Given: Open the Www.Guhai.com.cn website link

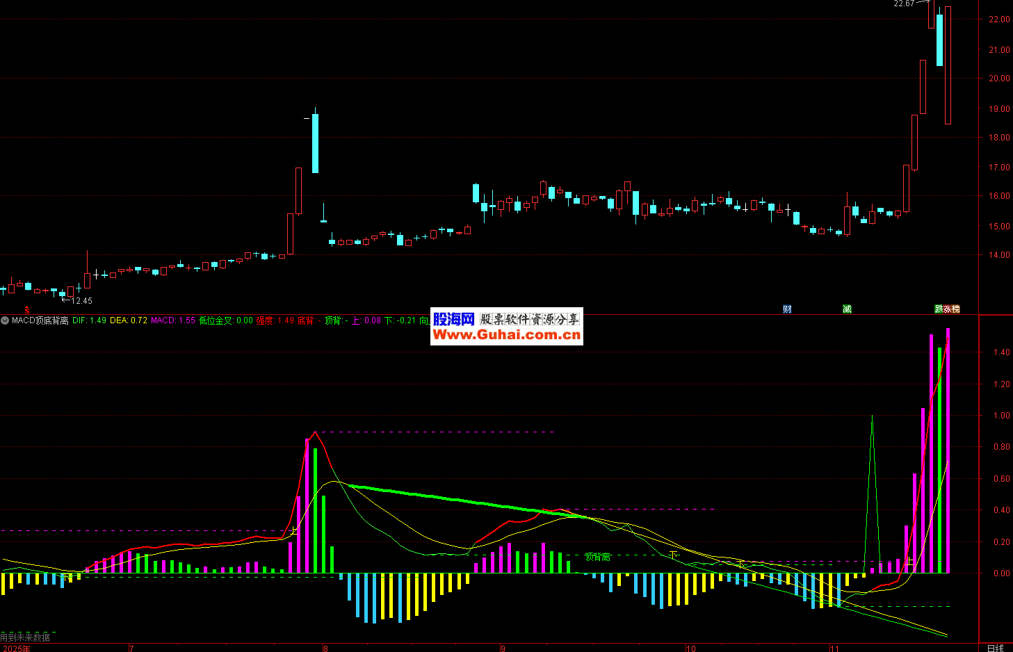Looking at the screenshot, I should (x=506, y=335).
